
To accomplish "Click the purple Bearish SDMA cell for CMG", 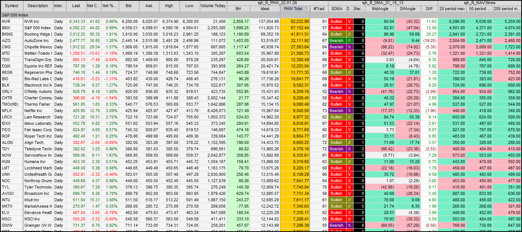I will (x=337, y=47).
